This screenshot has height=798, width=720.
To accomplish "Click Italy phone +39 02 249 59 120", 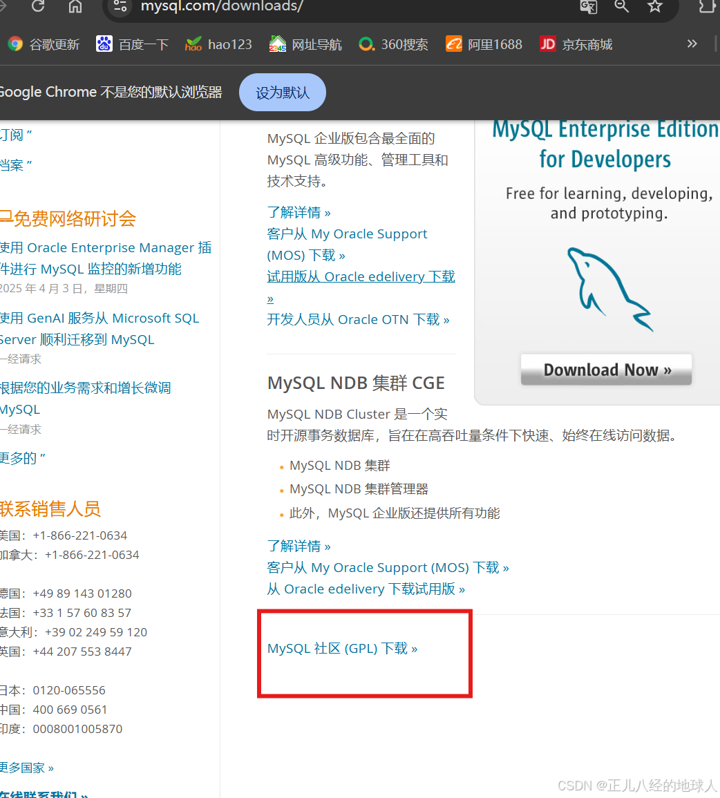I will click(95, 632).
